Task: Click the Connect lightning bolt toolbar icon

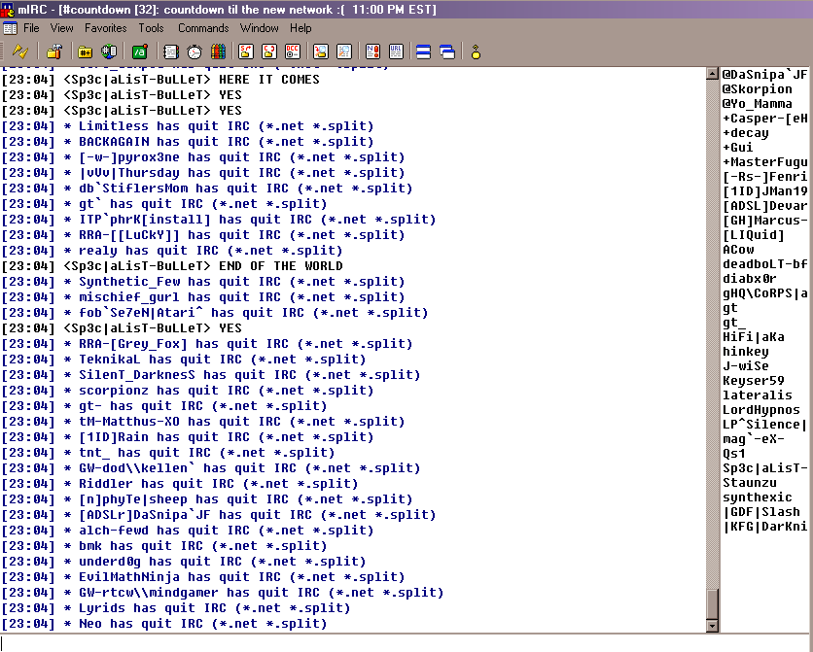Action: coord(19,51)
